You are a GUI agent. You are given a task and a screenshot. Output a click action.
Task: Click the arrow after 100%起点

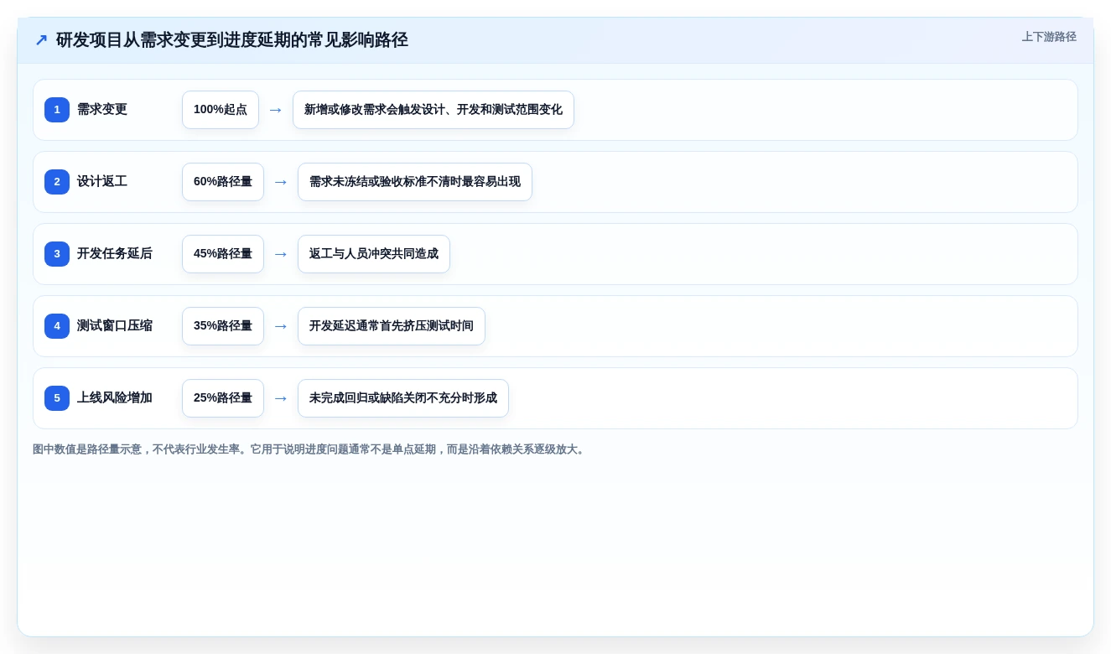[276, 110]
